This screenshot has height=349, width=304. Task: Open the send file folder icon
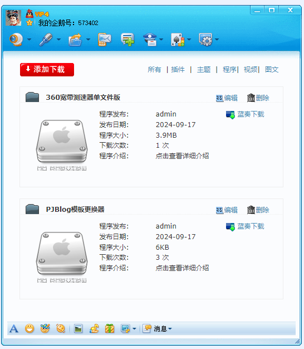[75, 40]
